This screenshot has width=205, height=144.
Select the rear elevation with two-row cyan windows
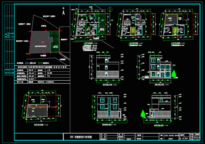109,107
